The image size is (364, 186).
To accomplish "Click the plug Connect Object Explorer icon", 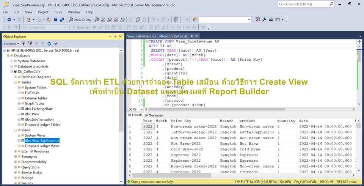I will click(24, 44).
